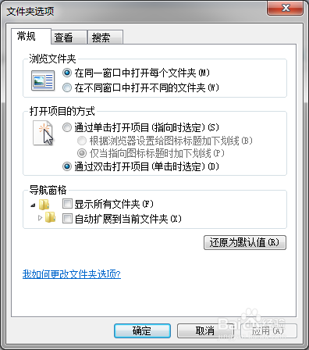
Task: Click the lower nested folder icon
Action: coord(50,217)
